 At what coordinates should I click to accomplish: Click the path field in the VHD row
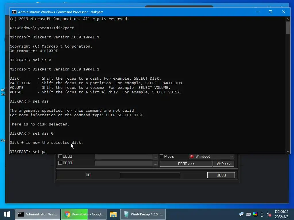[123, 164]
